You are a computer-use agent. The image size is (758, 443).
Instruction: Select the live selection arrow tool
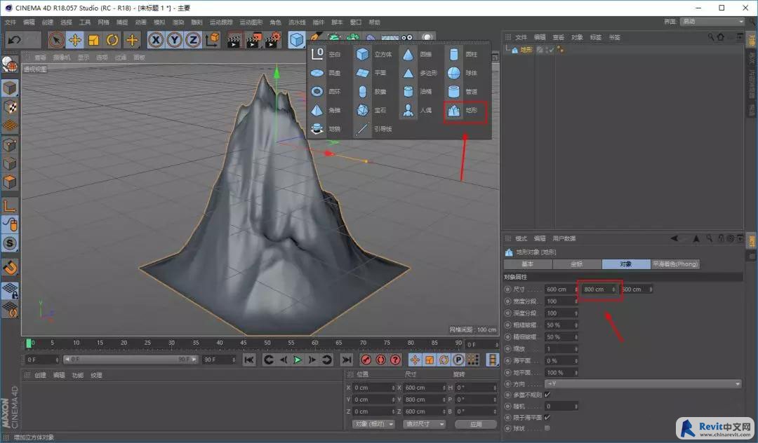[x=56, y=39]
